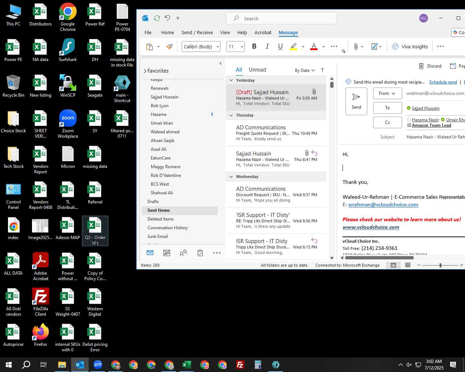
Task: Open FileZilla from the Windows taskbar
Action: [240, 365]
